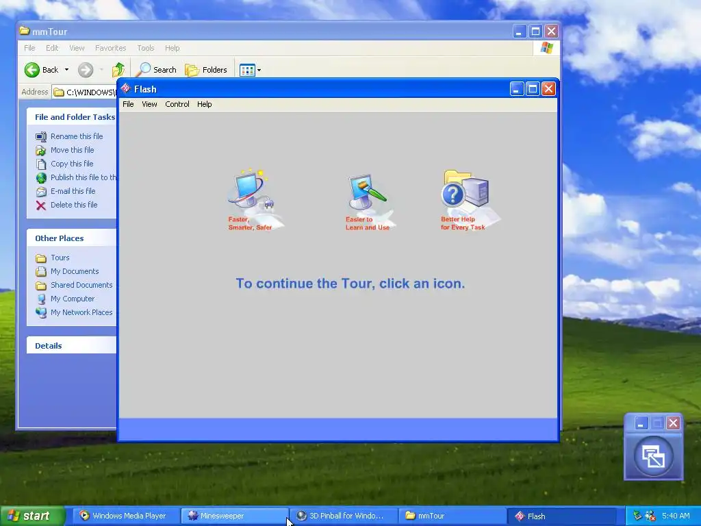701x526 pixels.
Task: Click the My Network Places icon
Action: pyautogui.click(x=40, y=312)
